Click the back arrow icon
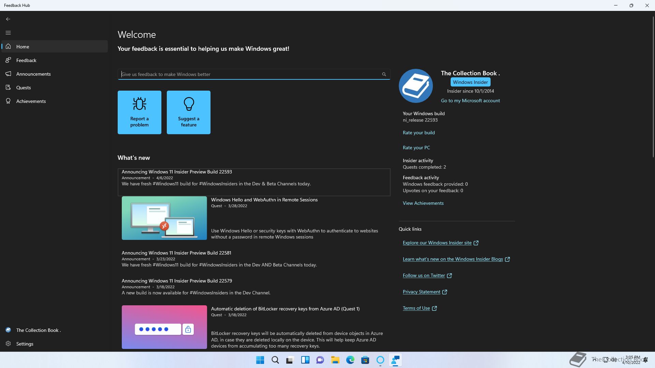This screenshot has width=655, height=368. click(8, 19)
